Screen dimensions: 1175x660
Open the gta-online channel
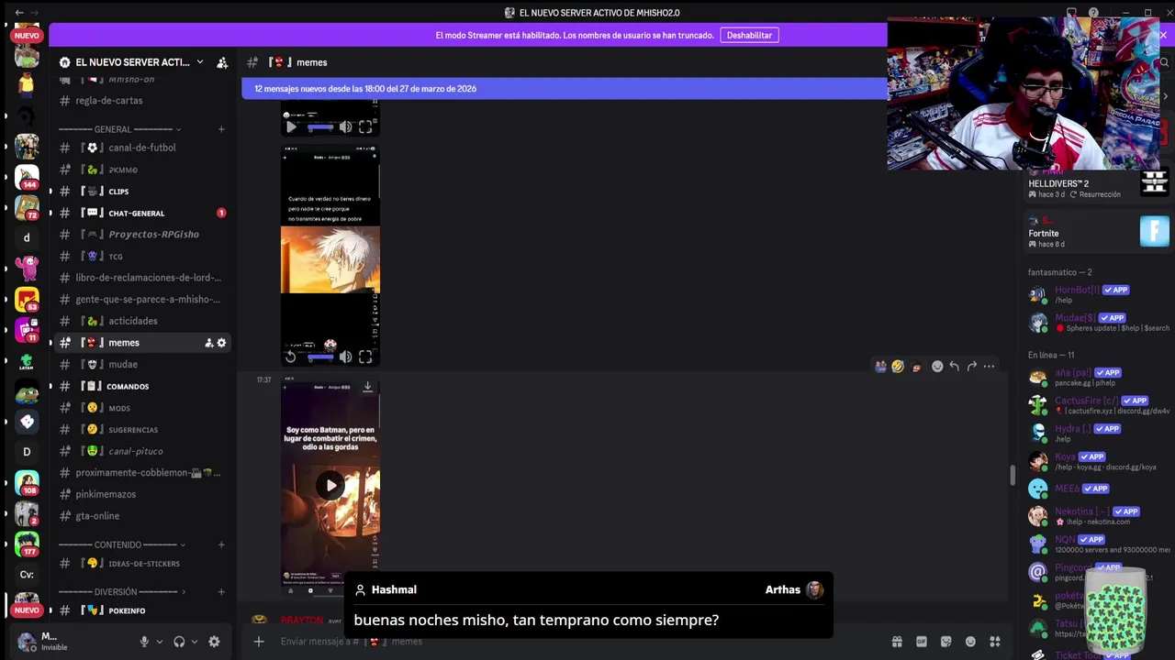pos(140,516)
